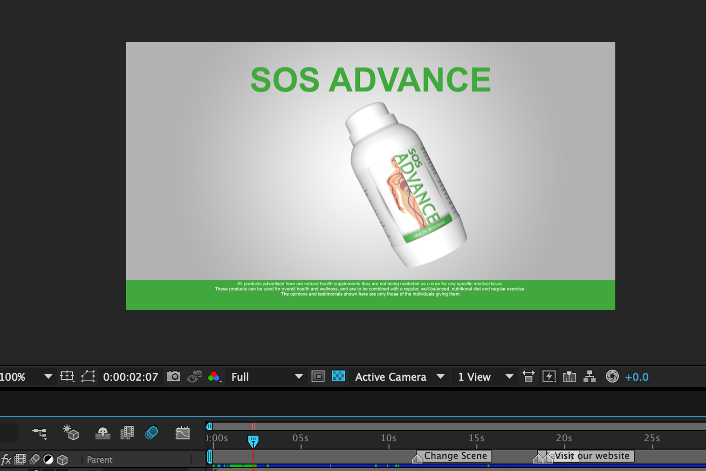Click the 10s mark on the time ruler
The image size is (706, 471).
click(x=389, y=438)
